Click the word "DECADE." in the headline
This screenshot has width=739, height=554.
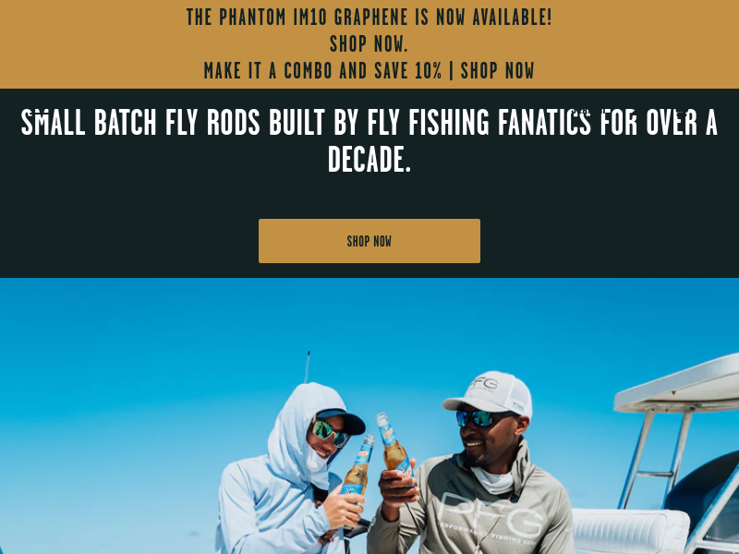[x=369, y=159]
